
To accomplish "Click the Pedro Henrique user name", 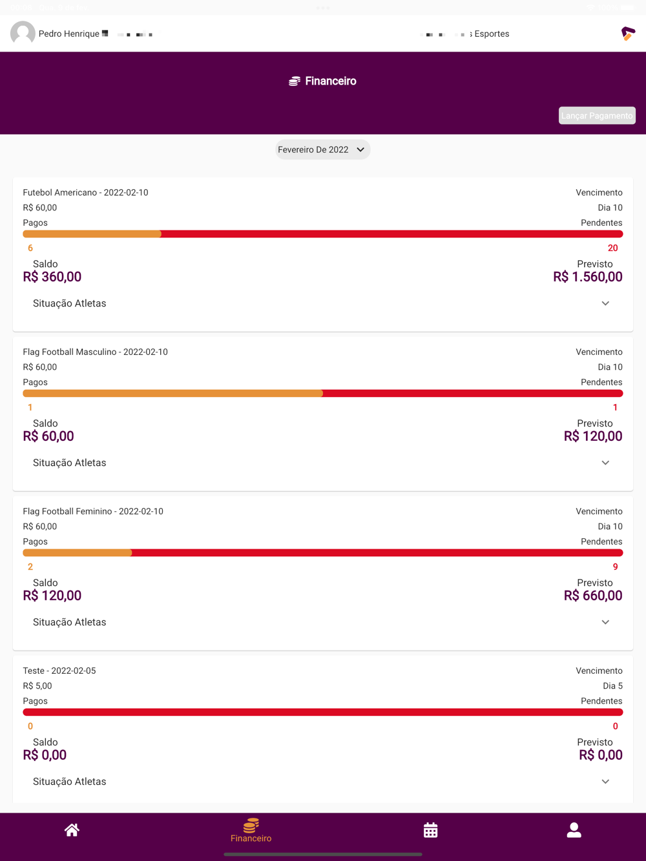I will coord(69,34).
